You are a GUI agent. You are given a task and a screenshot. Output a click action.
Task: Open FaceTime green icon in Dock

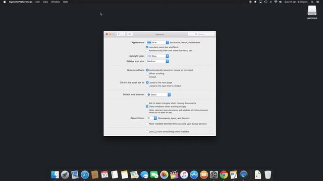point(154,175)
